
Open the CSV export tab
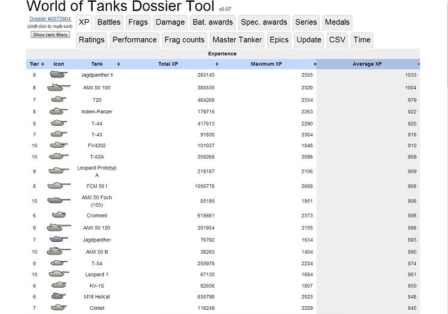(x=337, y=40)
